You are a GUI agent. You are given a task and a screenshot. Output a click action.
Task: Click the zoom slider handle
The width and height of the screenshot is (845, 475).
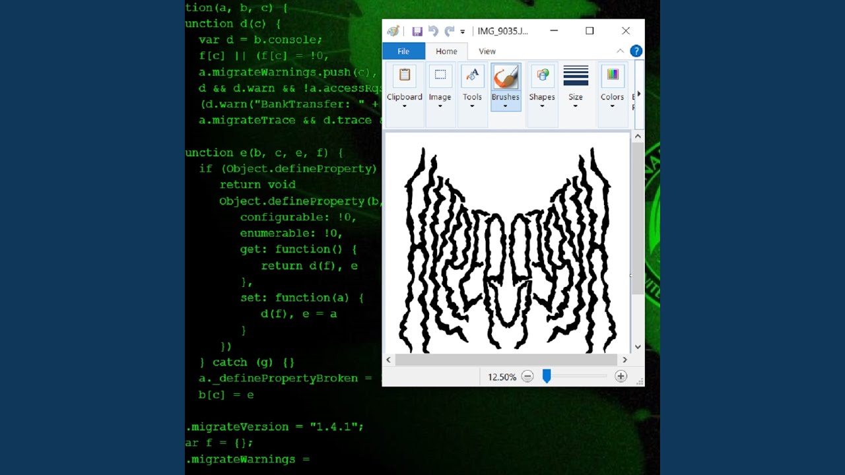pyautogui.click(x=547, y=376)
